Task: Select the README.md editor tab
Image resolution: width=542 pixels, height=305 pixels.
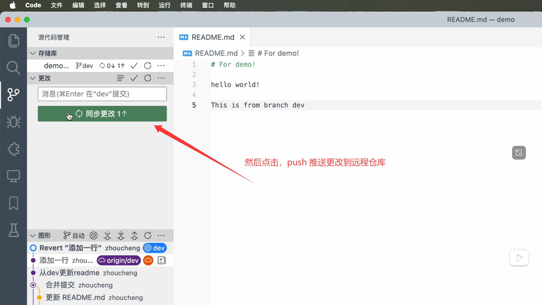Action: point(213,37)
